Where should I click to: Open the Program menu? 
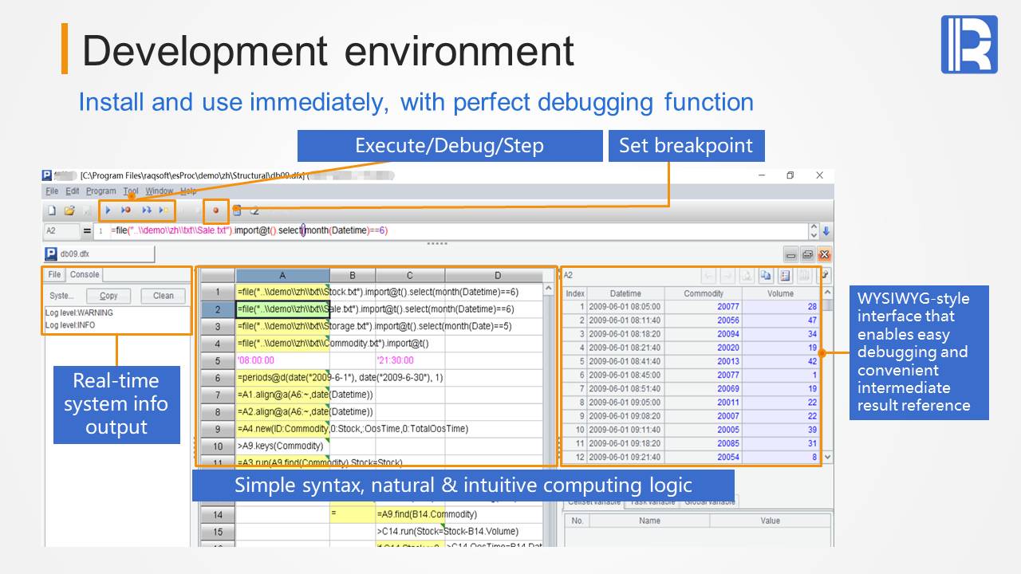pyautogui.click(x=101, y=191)
